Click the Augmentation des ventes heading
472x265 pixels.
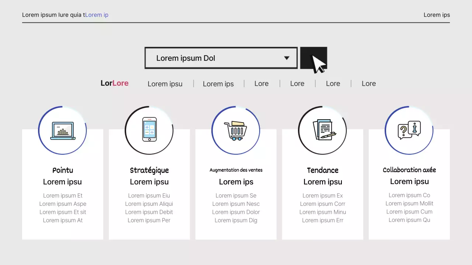pyautogui.click(x=236, y=170)
